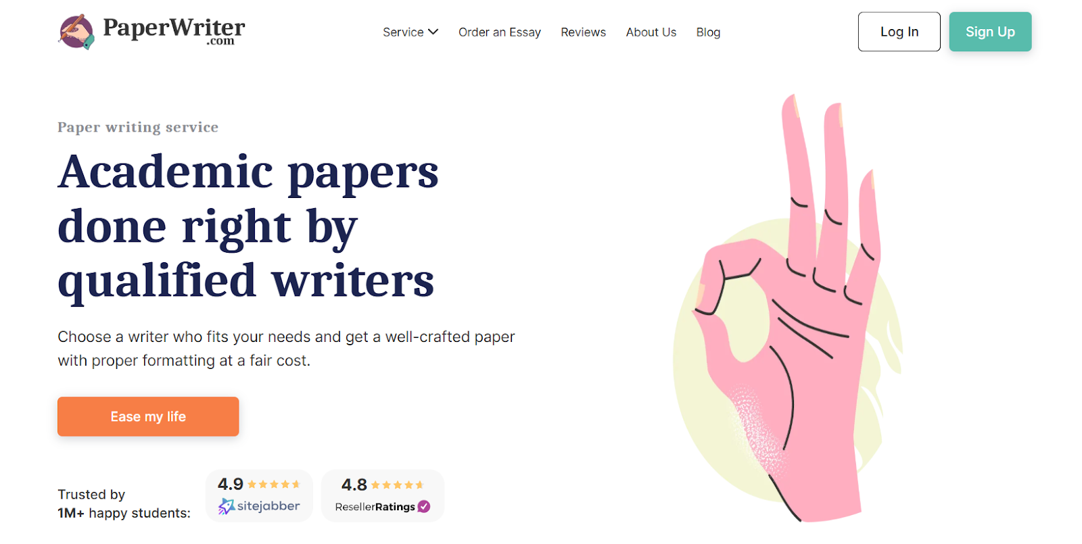Expand the Service chevron arrow
Image resolution: width=1082 pixels, height=544 pixels.
point(433,32)
